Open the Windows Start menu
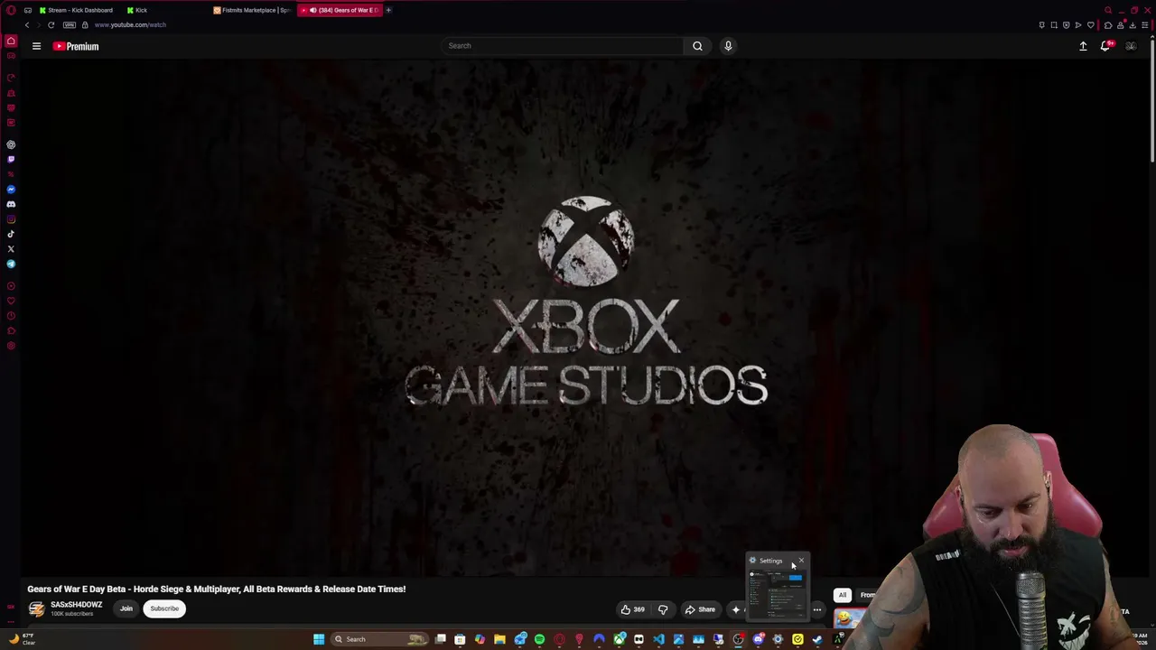1156x650 pixels. 319,639
